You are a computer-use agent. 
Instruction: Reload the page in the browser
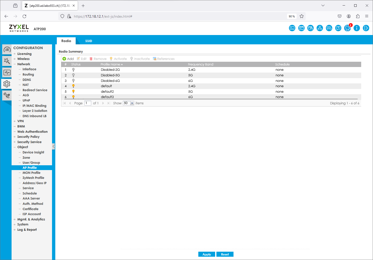click(x=24, y=16)
